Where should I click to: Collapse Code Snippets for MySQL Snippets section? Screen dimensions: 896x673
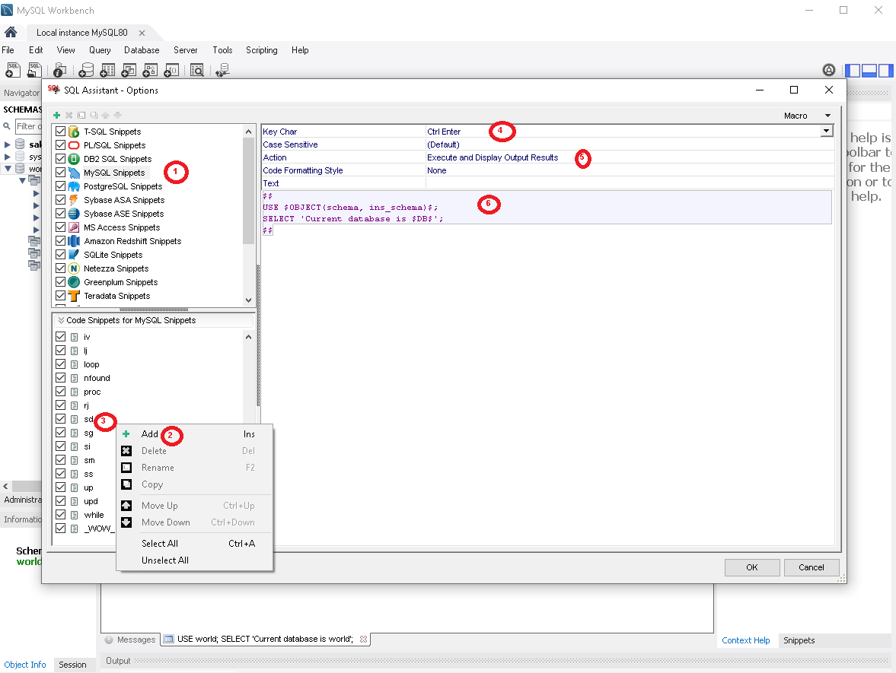pyautogui.click(x=61, y=320)
